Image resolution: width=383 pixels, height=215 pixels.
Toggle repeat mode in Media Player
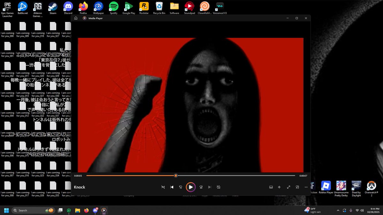click(219, 187)
